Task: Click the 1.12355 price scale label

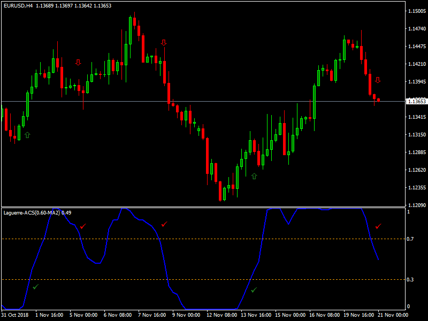Action: (417, 188)
